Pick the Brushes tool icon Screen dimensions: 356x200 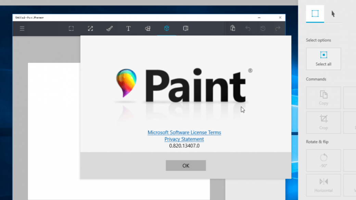click(x=110, y=29)
